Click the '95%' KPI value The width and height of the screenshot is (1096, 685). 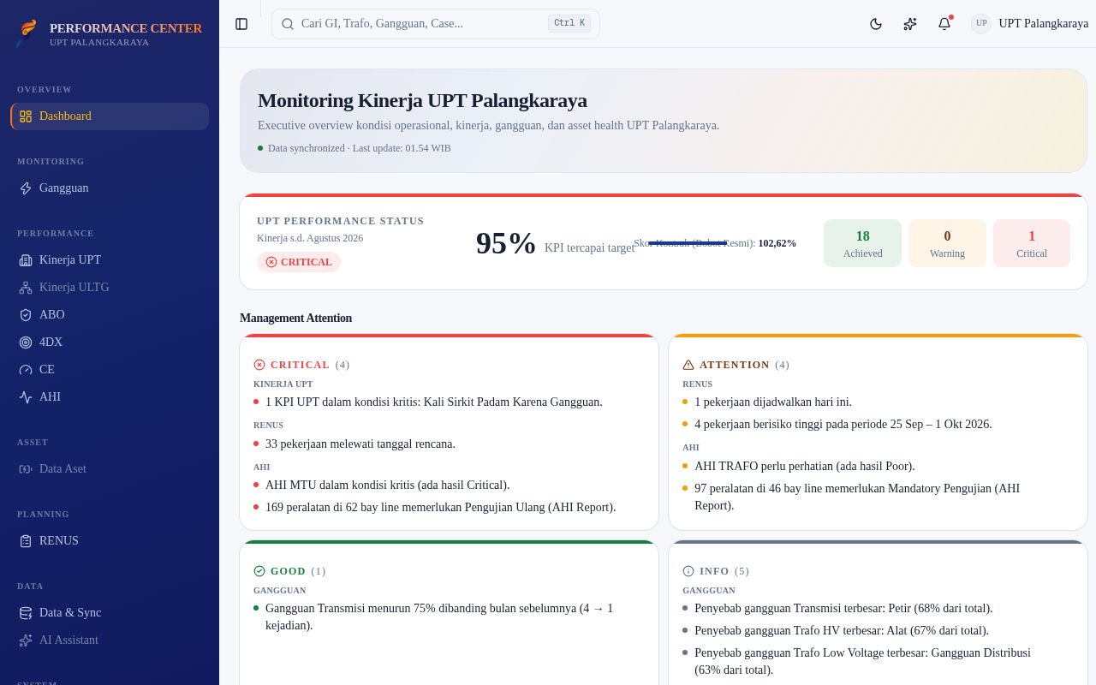click(x=506, y=244)
